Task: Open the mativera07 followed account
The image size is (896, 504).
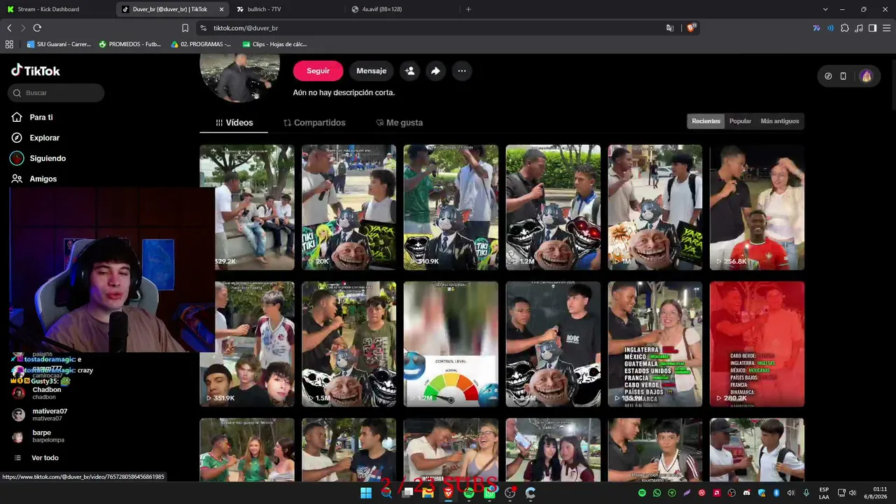Action: click(50, 414)
